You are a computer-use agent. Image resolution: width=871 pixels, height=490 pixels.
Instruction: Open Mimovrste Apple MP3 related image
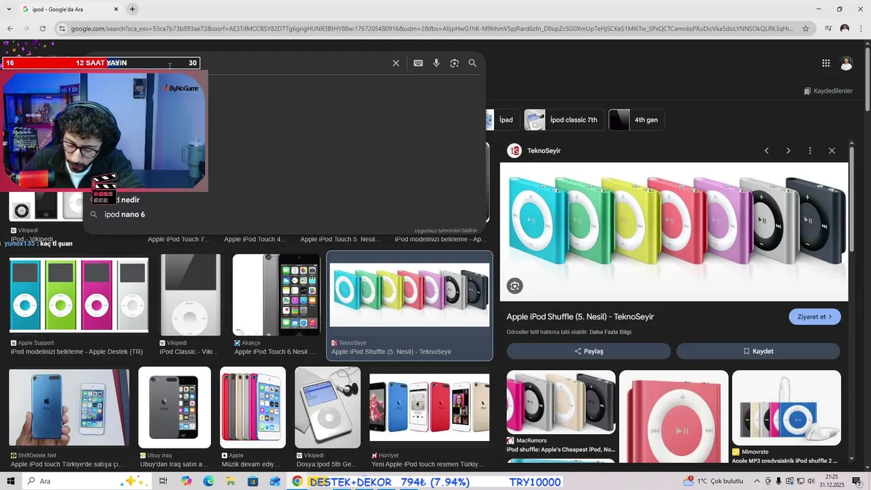click(787, 408)
